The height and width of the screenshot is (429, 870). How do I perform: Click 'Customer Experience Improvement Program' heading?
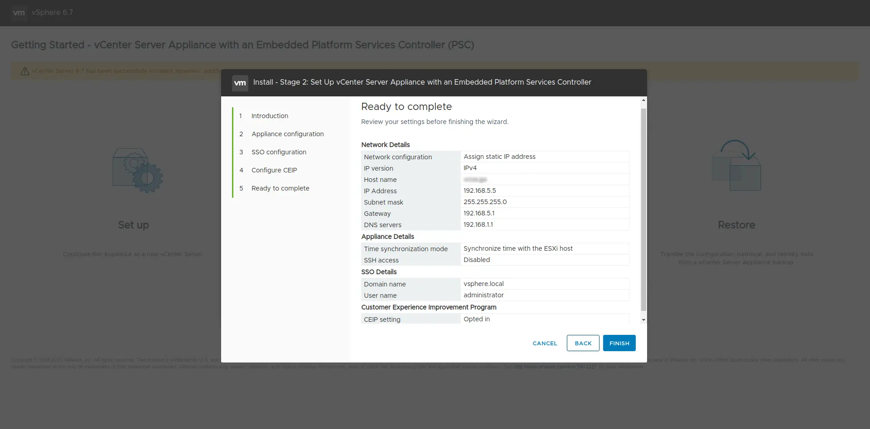tap(429, 307)
